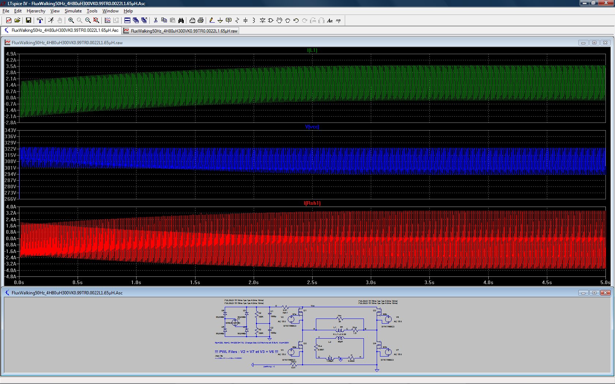Switch to the FluxWalking .Asc tab
Screen dimensions: 615x384
tap(61, 30)
